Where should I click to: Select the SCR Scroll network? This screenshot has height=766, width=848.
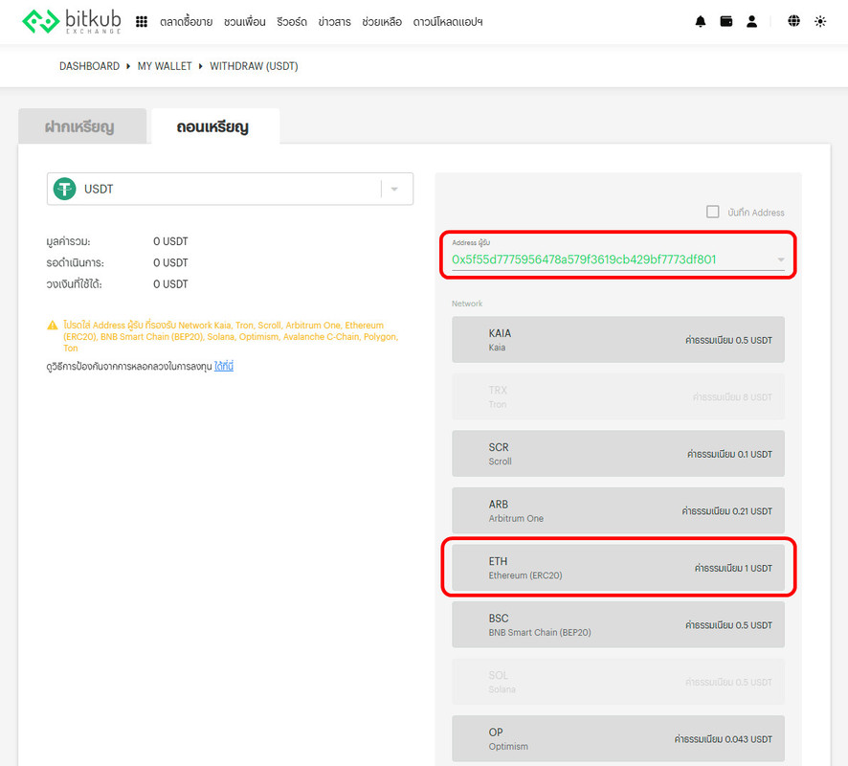point(618,453)
